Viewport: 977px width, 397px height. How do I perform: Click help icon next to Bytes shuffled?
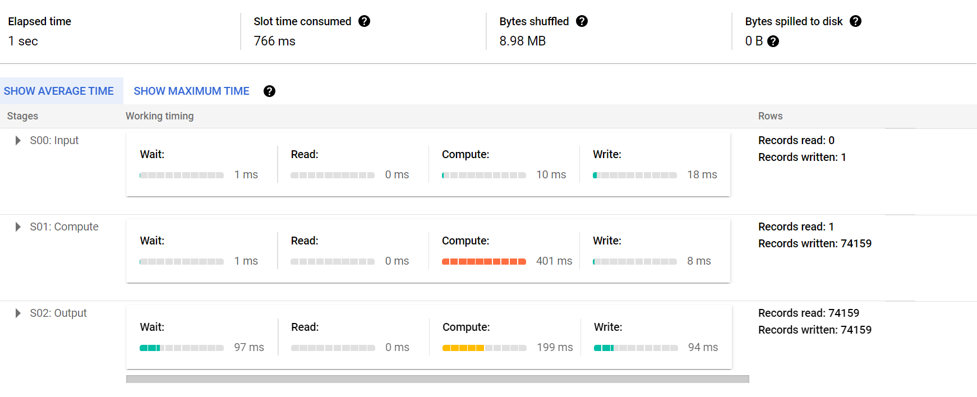pyautogui.click(x=582, y=21)
